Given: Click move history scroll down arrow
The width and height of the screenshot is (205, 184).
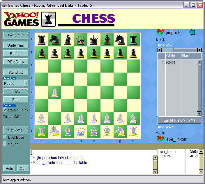Looking at the screenshot, I should (199, 114).
